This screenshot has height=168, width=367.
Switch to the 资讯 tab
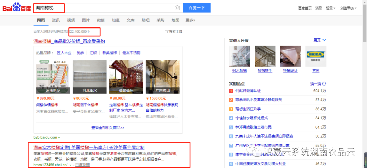[x=56, y=20]
